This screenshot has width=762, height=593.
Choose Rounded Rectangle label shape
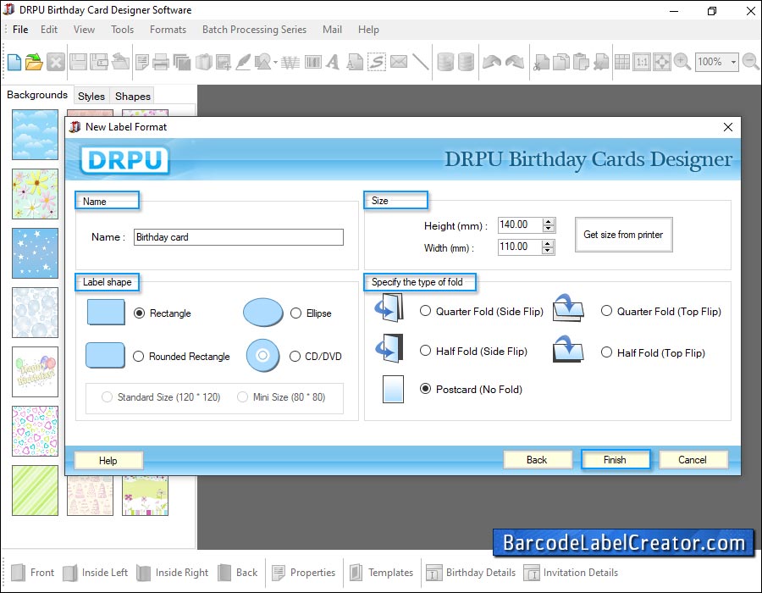[139, 357]
